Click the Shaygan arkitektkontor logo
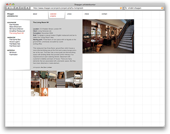170x134 pixels. click(12, 15)
